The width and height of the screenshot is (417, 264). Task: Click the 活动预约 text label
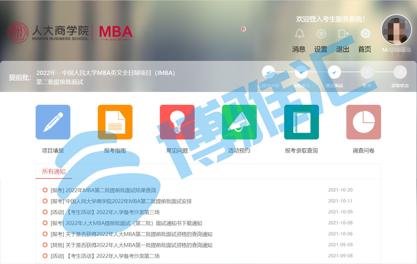[x=239, y=151]
